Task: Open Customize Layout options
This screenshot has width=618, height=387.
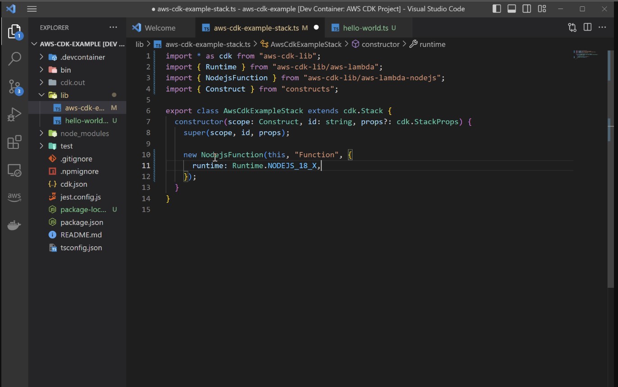Action: pos(542,9)
